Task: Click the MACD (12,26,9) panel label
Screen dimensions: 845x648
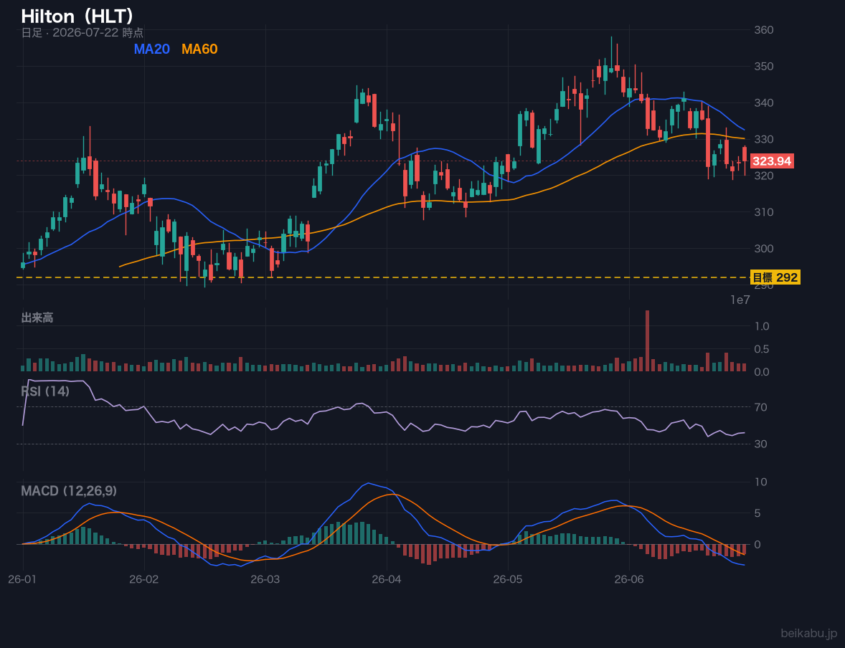Action: click(x=68, y=491)
